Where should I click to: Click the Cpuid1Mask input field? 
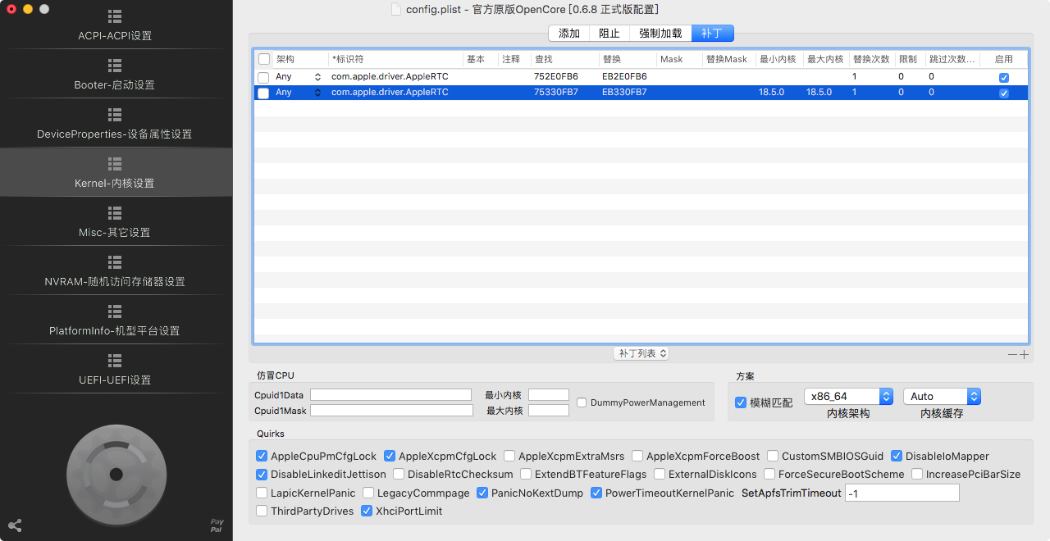pos(391,410)
